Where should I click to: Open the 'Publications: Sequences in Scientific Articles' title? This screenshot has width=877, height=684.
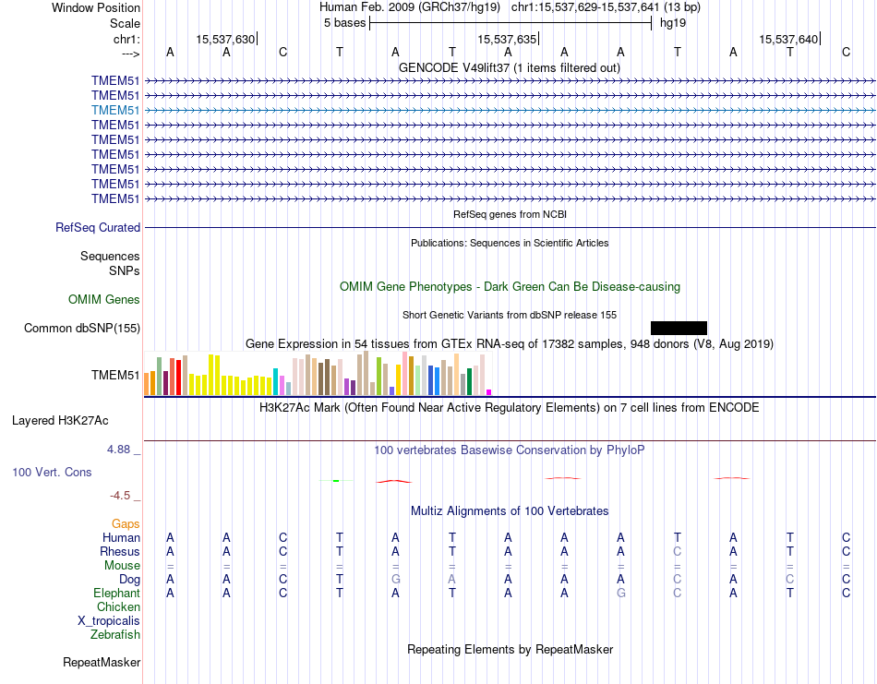click(x=510, y=243)
